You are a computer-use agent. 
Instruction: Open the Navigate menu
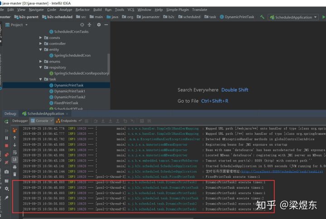36,10
